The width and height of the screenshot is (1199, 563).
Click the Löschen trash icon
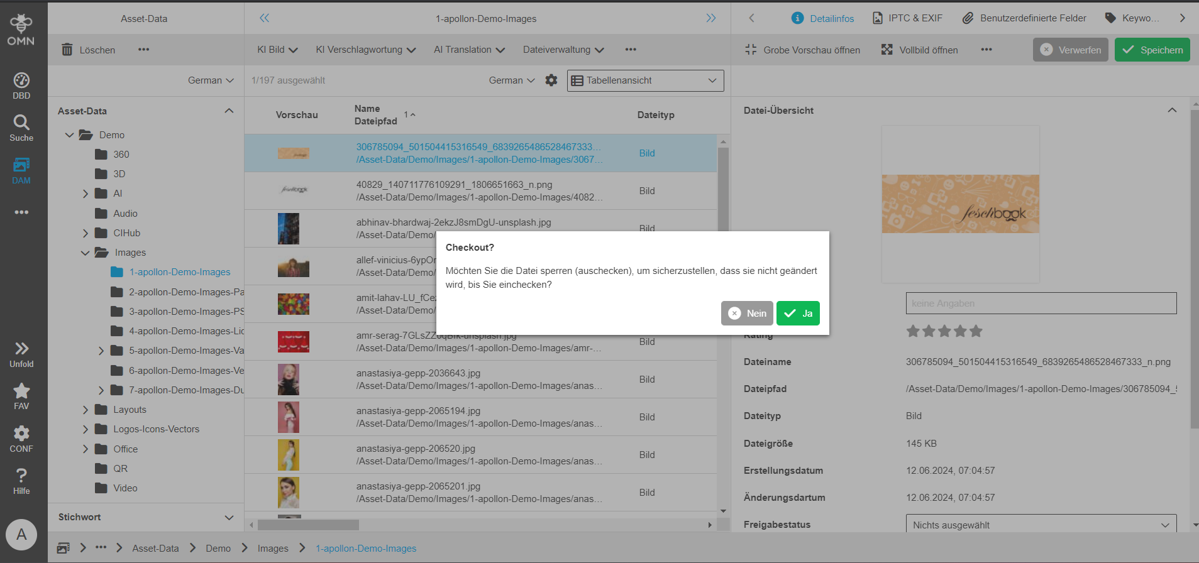click(67, 50)
